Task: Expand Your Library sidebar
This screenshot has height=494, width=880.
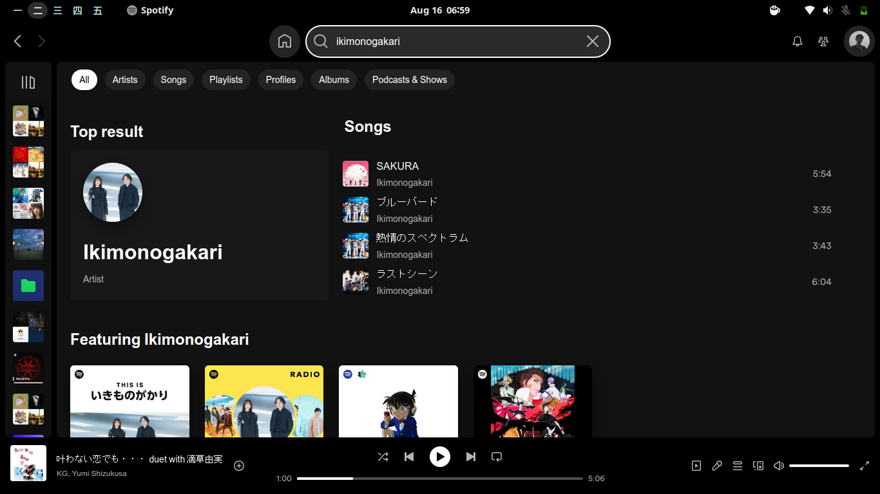Action: coord(28,82)
